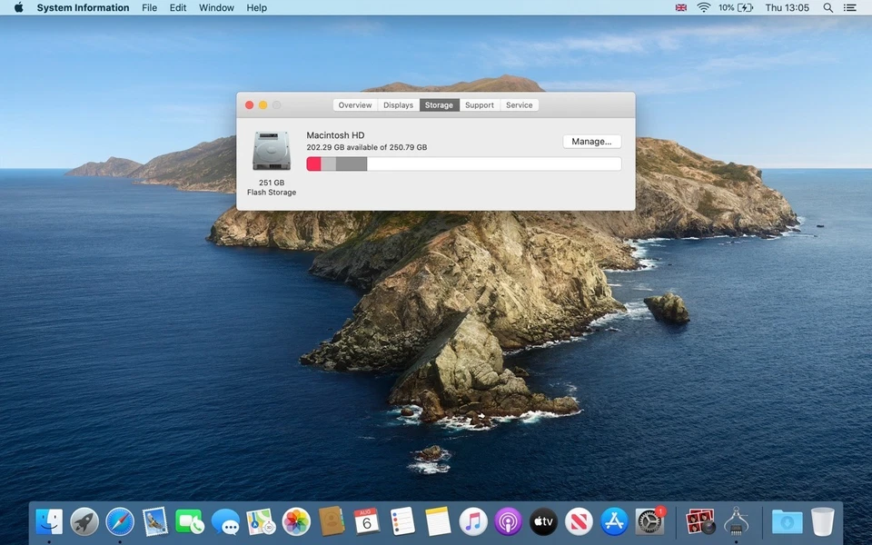
Task: Open Music app in Dock
Action: pos(473,522)
